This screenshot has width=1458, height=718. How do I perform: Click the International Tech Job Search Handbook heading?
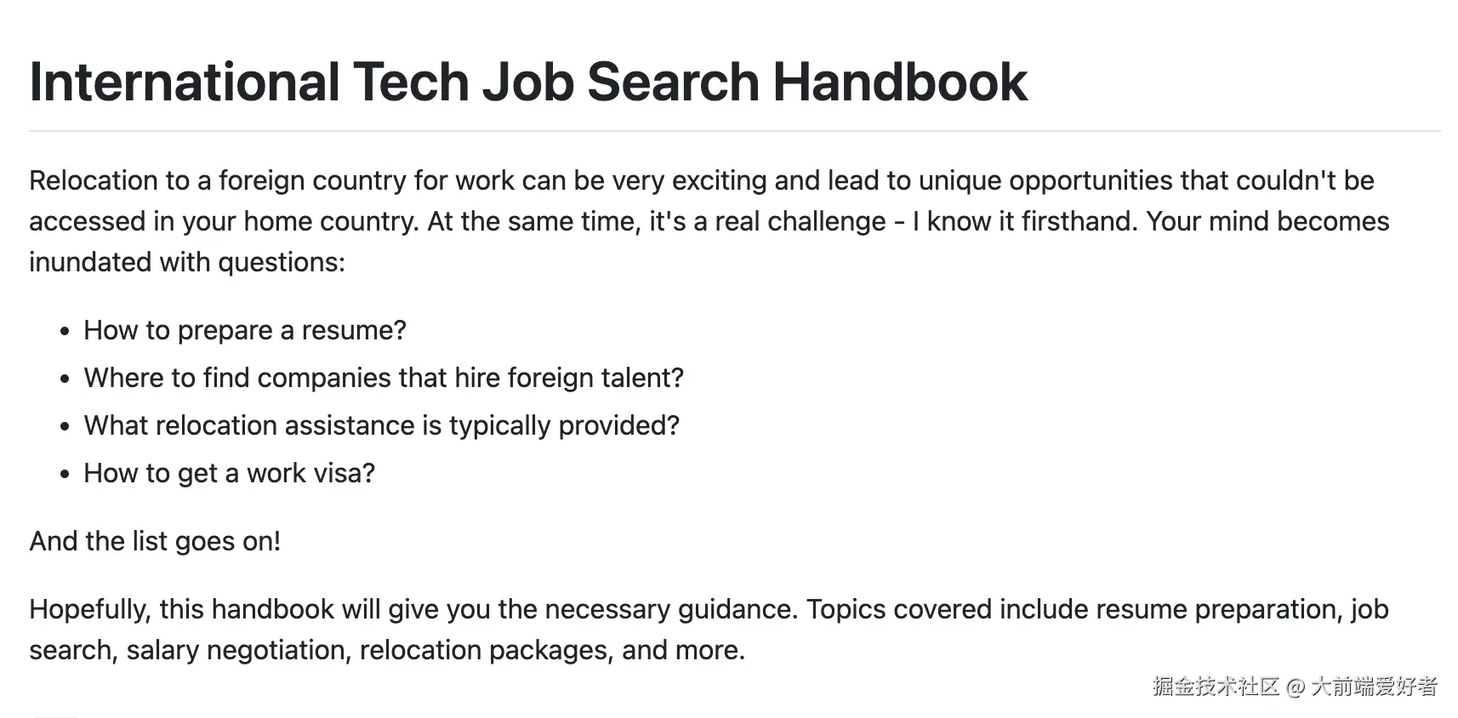tap(527, 83)
